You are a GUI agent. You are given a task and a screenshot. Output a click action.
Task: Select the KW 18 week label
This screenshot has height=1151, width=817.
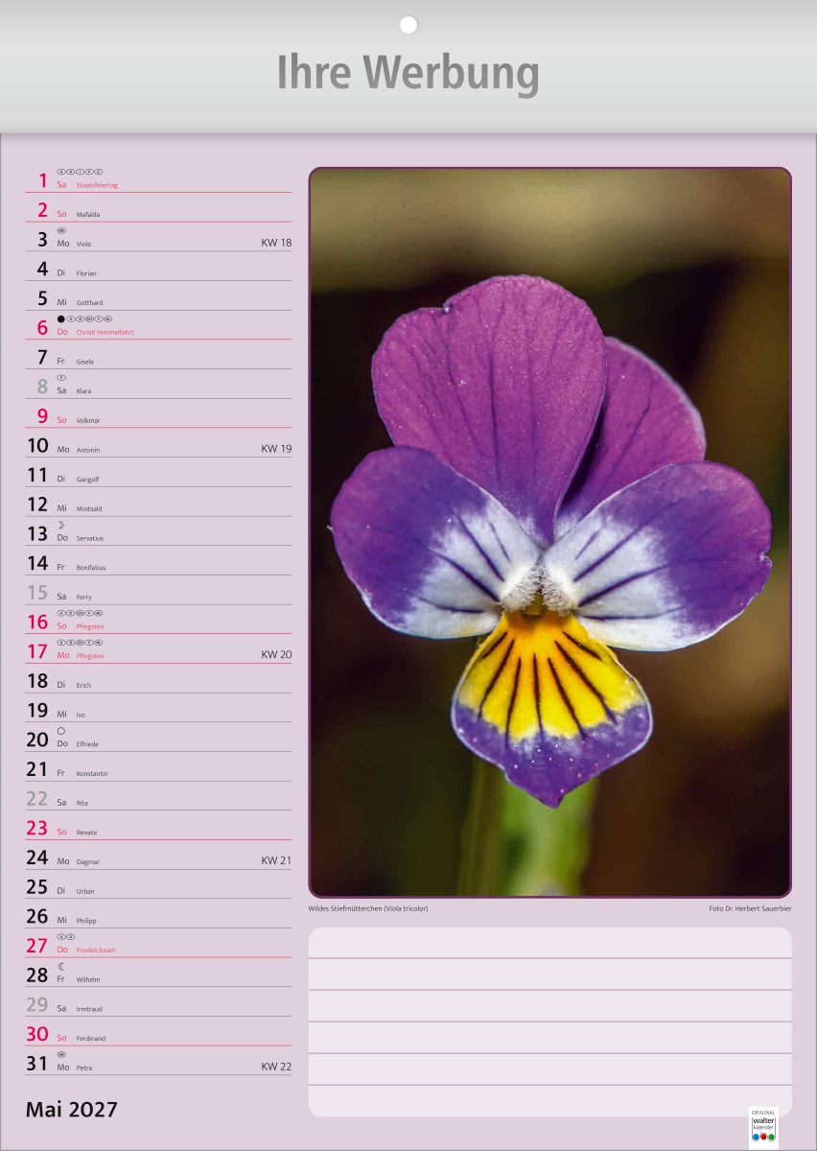[276, 243]
